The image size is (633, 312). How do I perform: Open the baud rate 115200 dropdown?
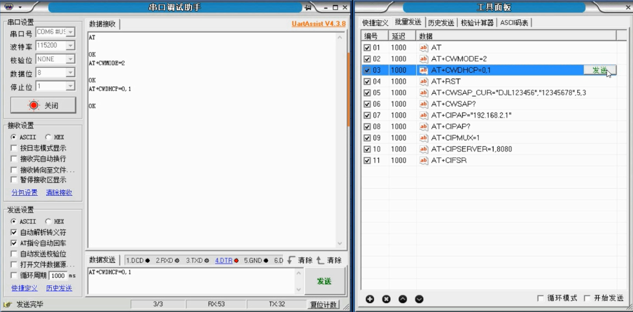[70, 46]
